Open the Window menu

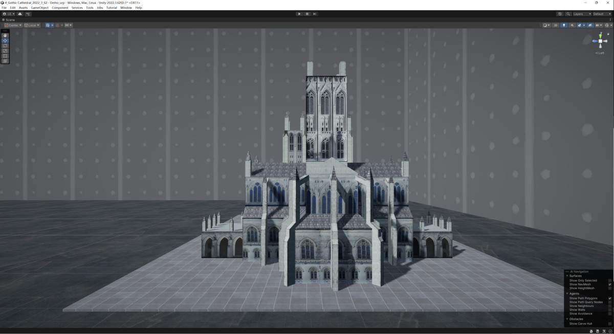(x=126, y=8)
